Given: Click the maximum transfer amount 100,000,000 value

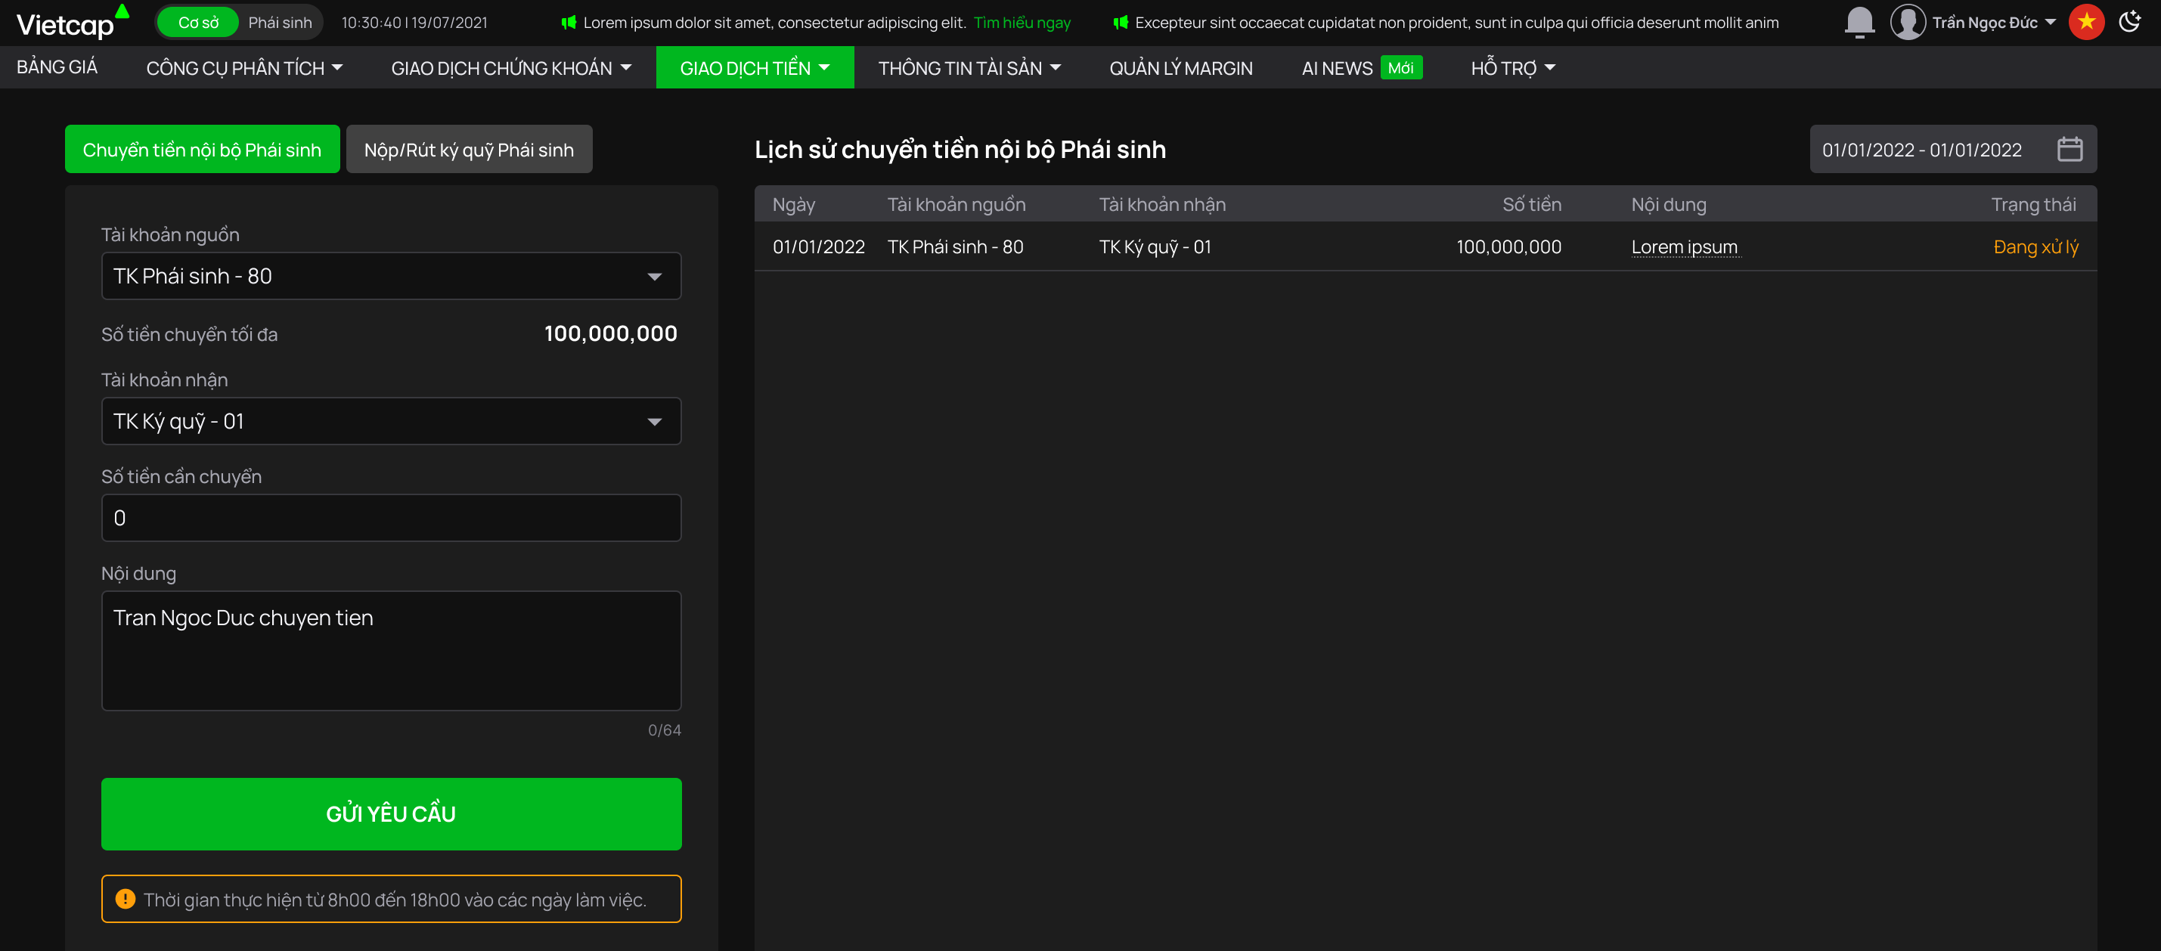Looking at the screenshot, I should [610, 333].
